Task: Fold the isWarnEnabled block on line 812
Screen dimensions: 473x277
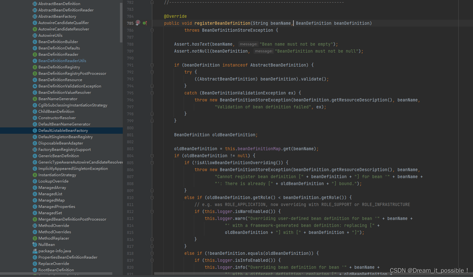Action: (152, 212)
